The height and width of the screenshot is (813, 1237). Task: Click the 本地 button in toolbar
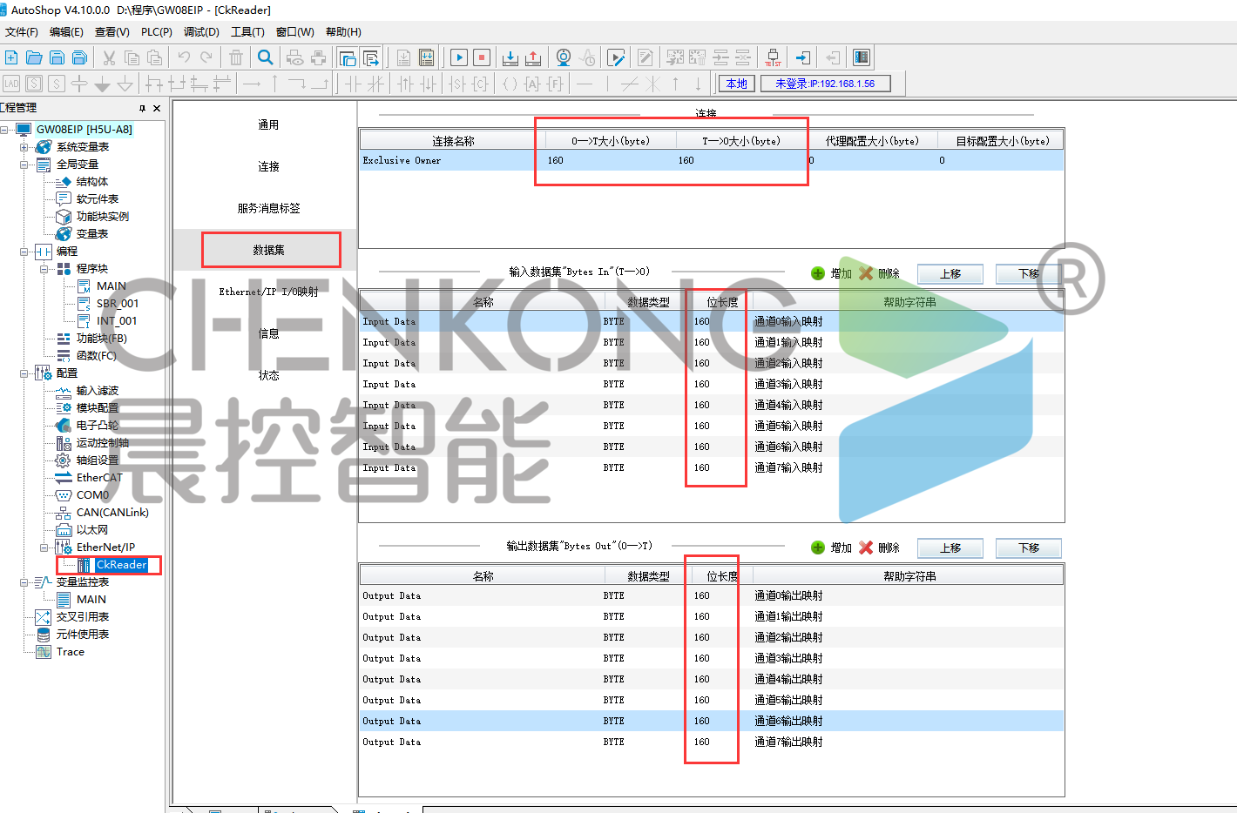pyautogui.click(x=737, y=84)
